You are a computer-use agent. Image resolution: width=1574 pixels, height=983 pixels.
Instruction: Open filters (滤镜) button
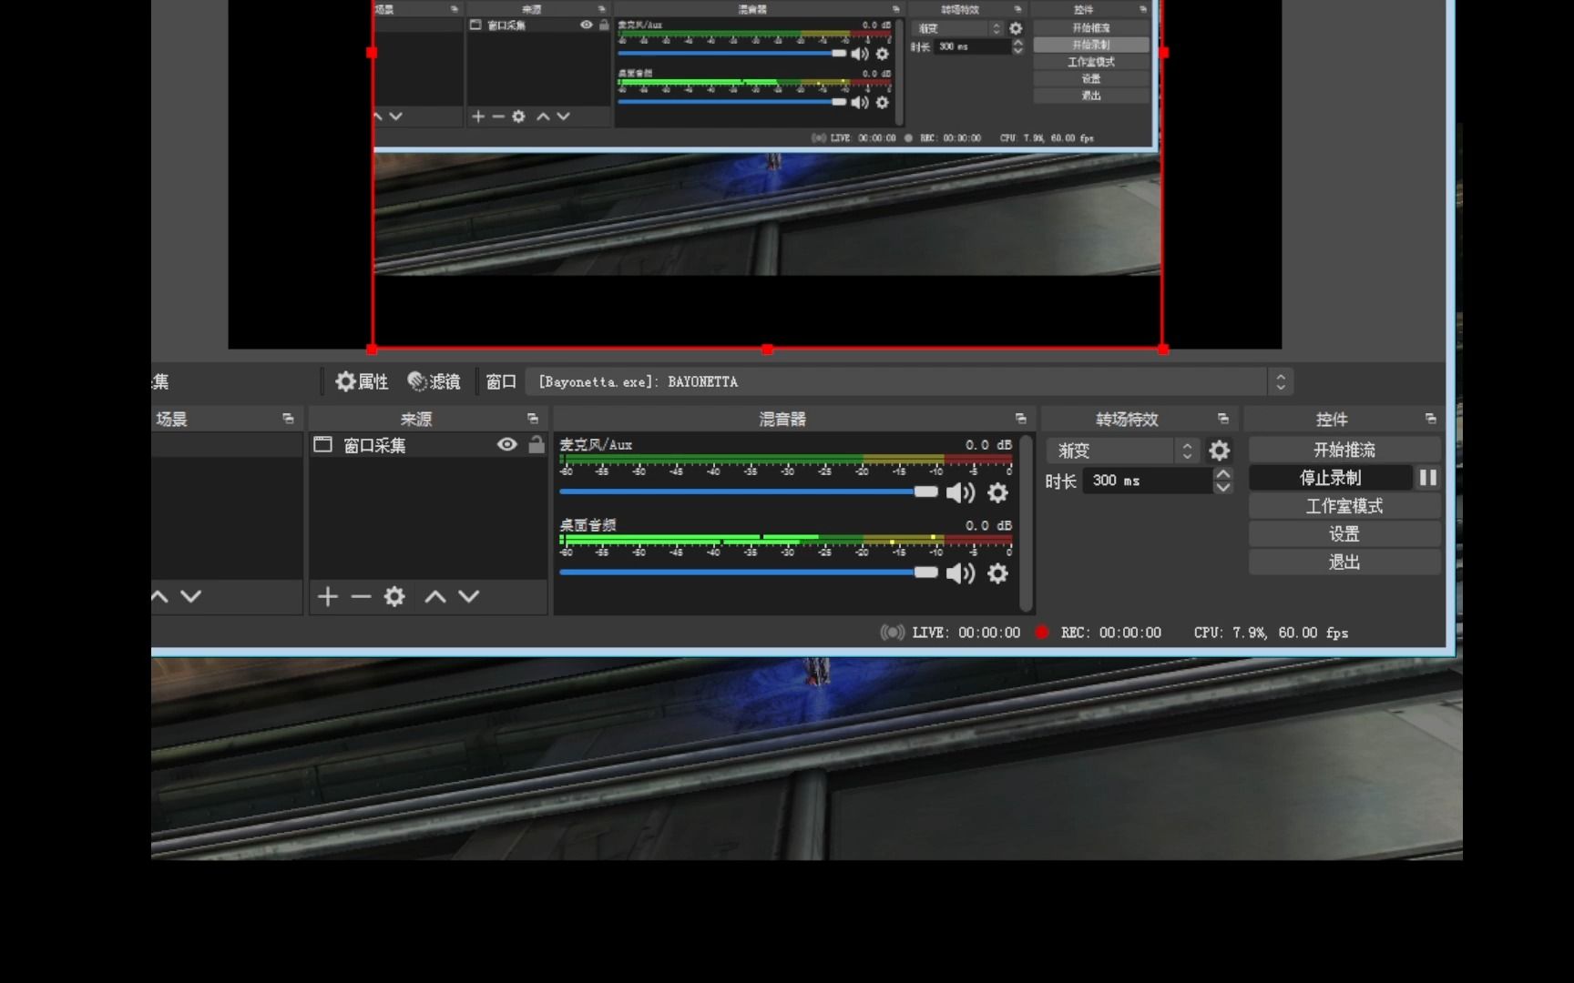tap(434, 381)
